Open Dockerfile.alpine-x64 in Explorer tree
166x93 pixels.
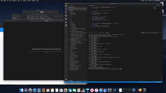coord(75,41)
